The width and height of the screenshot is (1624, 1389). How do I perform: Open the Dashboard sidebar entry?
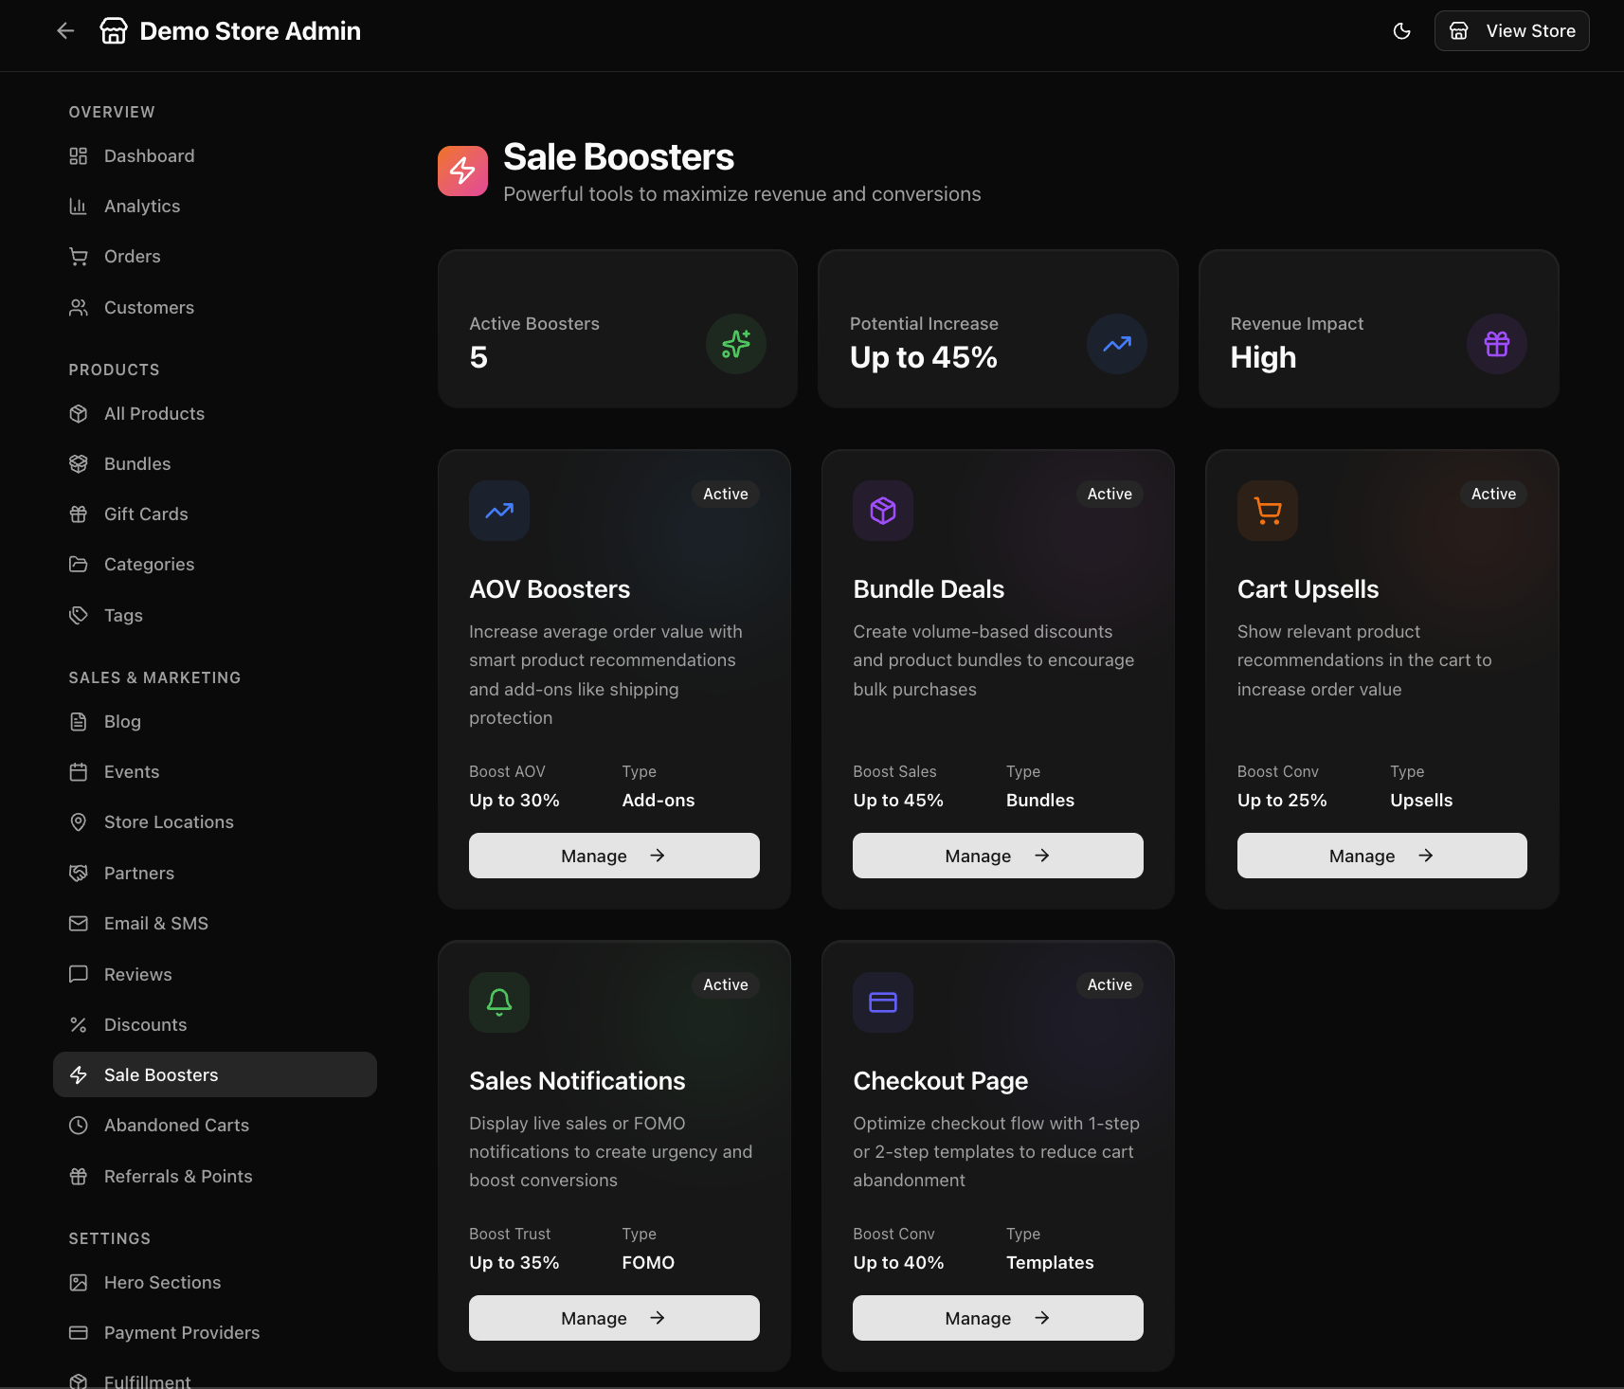(149, 155)
